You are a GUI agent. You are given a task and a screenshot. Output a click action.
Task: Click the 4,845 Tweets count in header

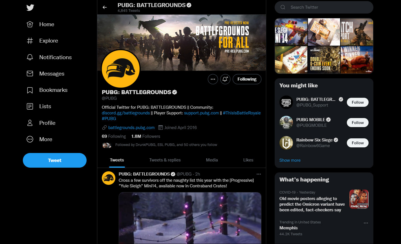[x=129, y=11]
